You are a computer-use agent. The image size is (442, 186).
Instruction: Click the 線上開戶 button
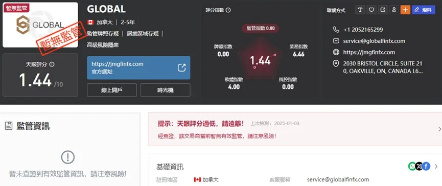click(112, 90)
